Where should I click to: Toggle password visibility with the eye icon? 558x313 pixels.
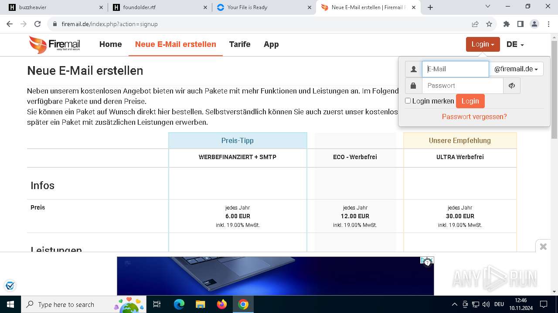point(512,86)
